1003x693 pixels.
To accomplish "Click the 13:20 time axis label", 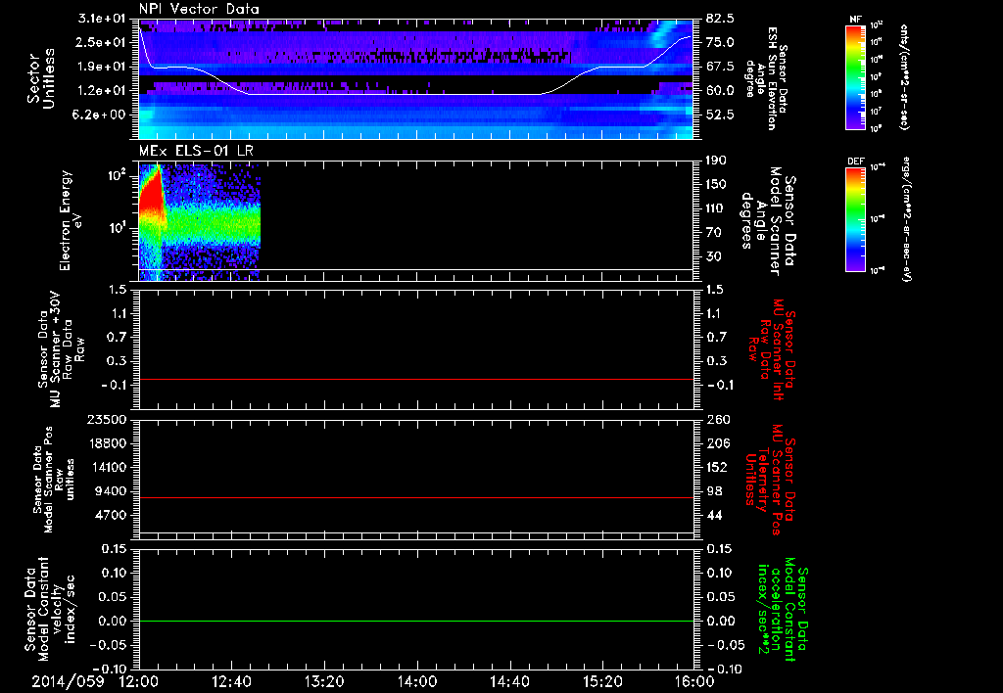I will tap(324, 681).
